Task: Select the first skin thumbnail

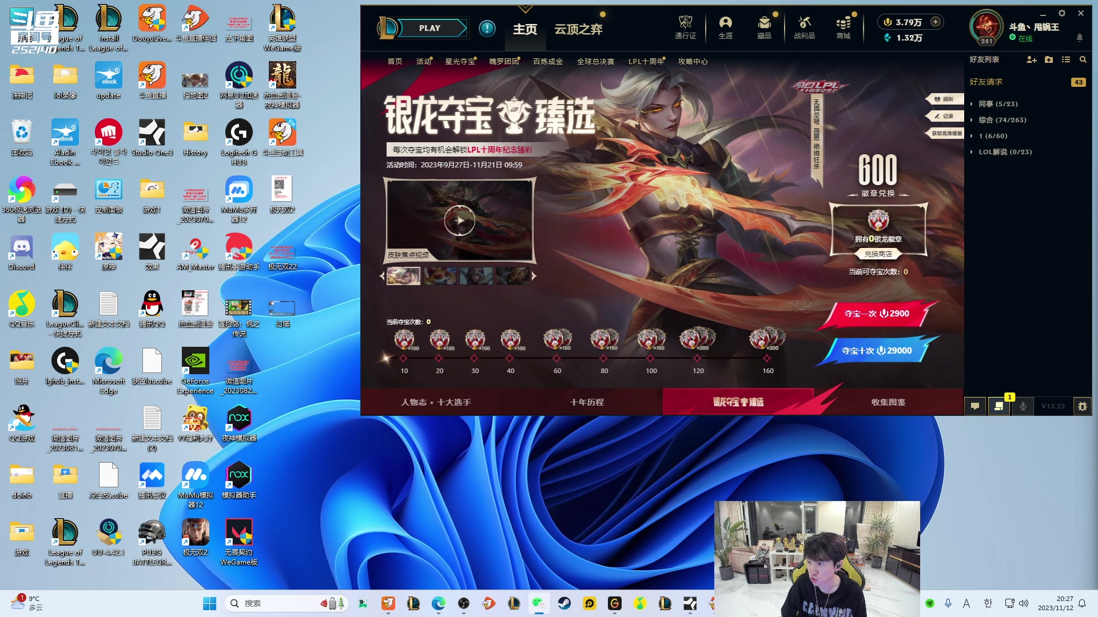Action: click(403, 276)
